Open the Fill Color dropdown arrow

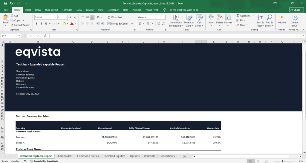point(68,23)
